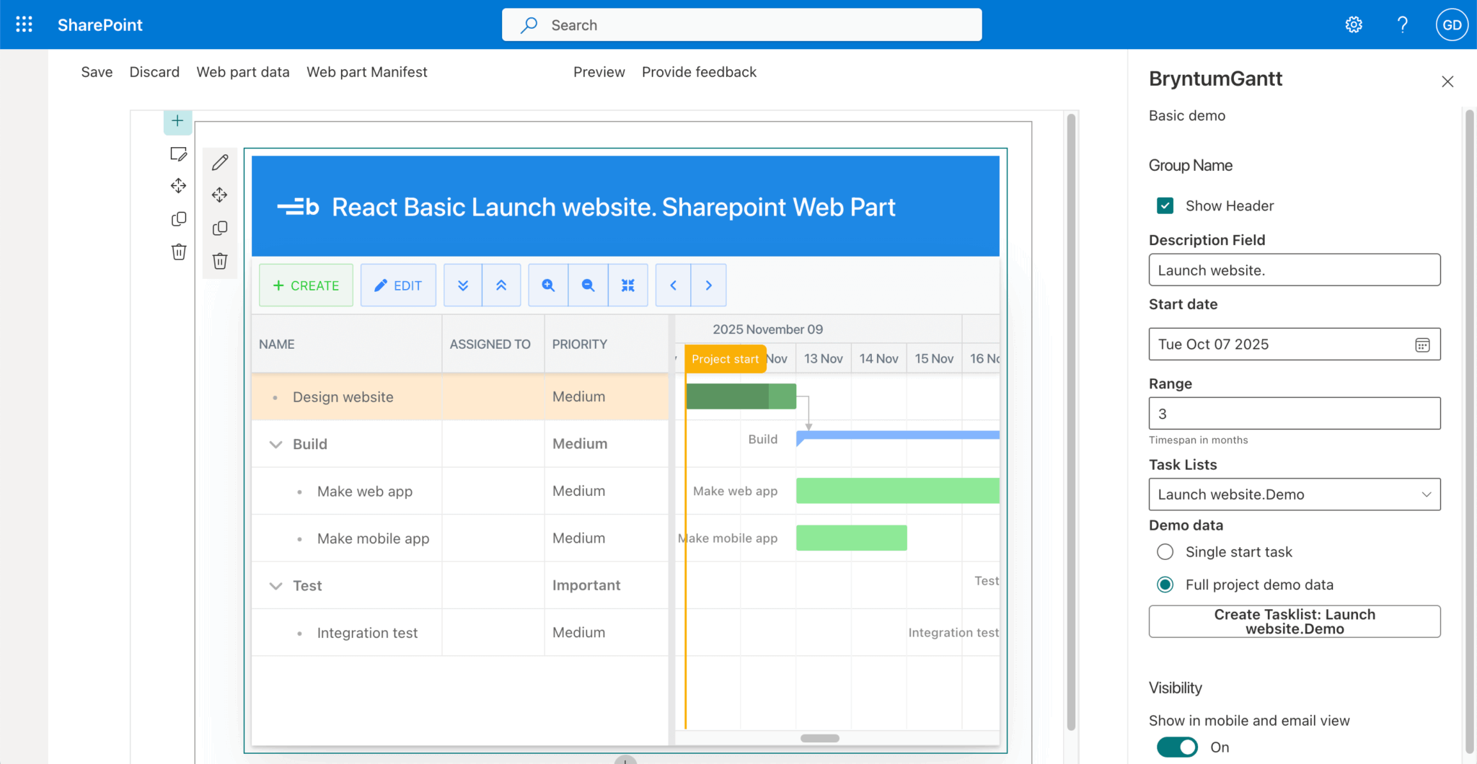Click the CREATE task button
1477x764 pixels.
[x=306, y=285]
